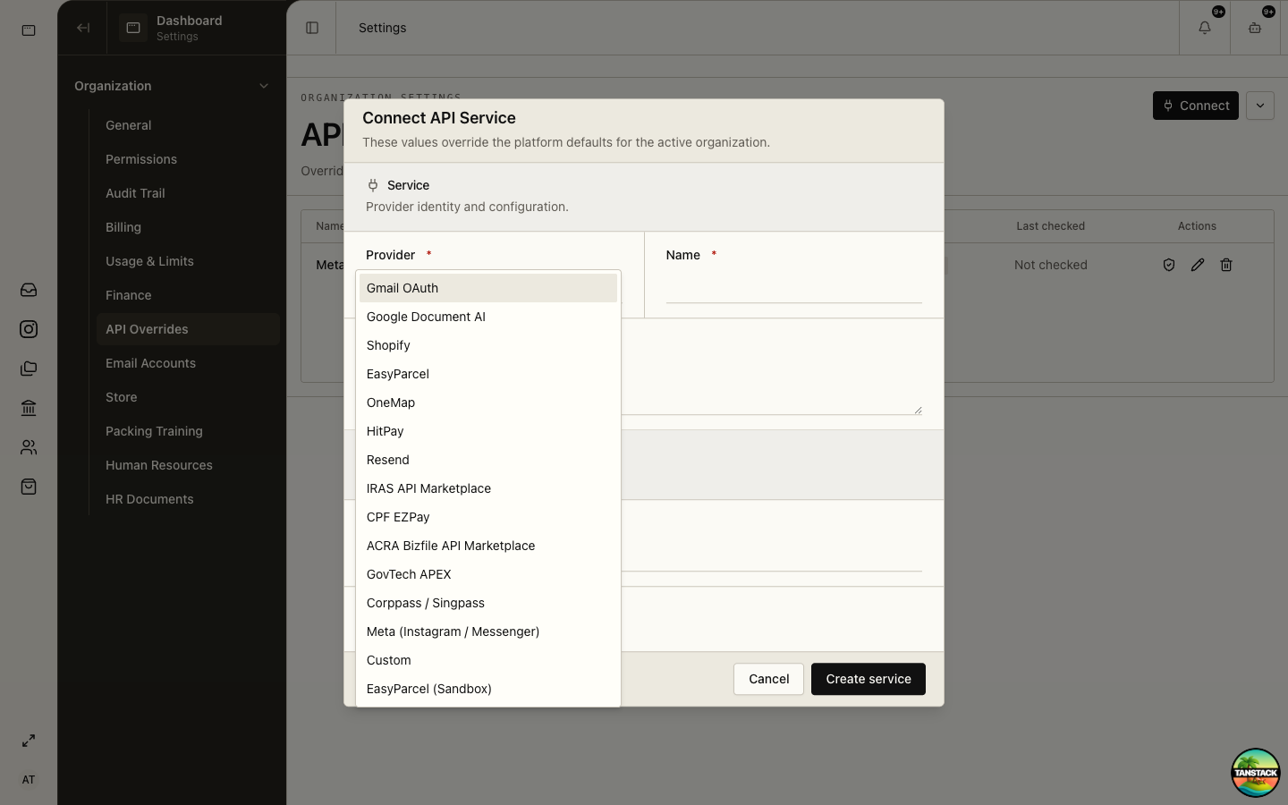Open the Billing settings page
This screenshot has height=805, width=1288.
coord(188,227)
